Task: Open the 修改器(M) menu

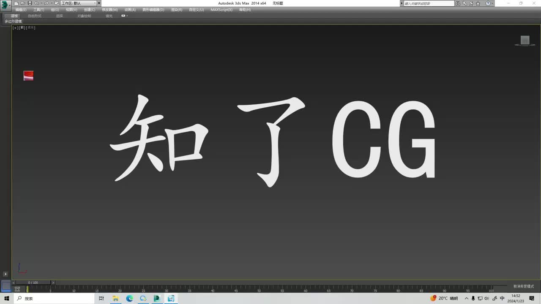Action: point(110,10)
